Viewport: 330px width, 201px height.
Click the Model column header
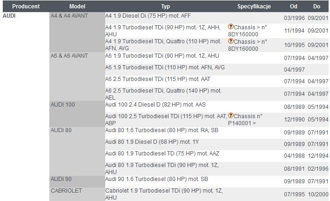(77, 7)
